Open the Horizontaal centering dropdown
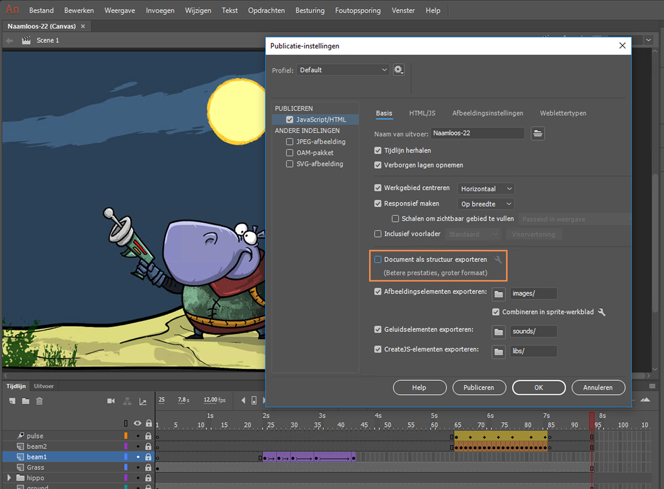664x489 pixels. tap(485, 189)
